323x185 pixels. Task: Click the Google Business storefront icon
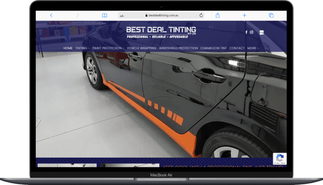pyautogui.click(x=262, y=32)
